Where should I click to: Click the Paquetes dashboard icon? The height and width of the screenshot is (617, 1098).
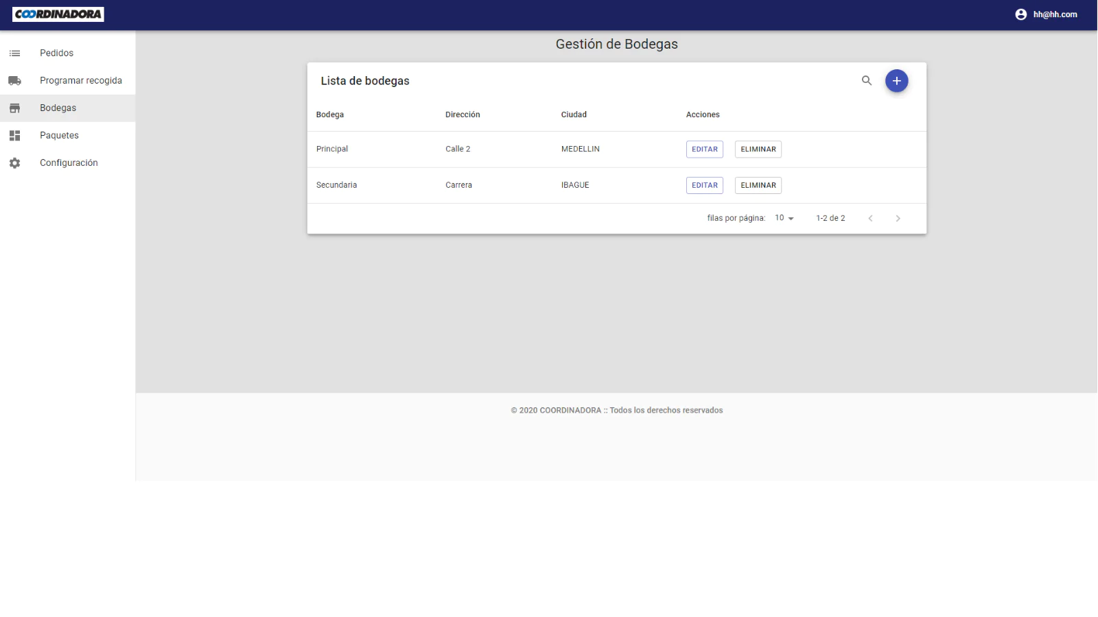click(x=14, y=136)
